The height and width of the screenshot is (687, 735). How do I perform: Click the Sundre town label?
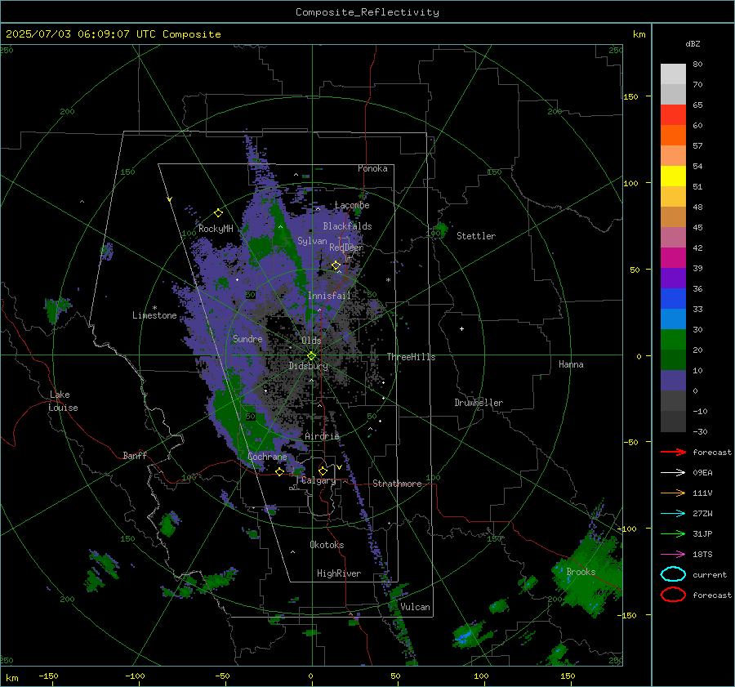point(247,339)
